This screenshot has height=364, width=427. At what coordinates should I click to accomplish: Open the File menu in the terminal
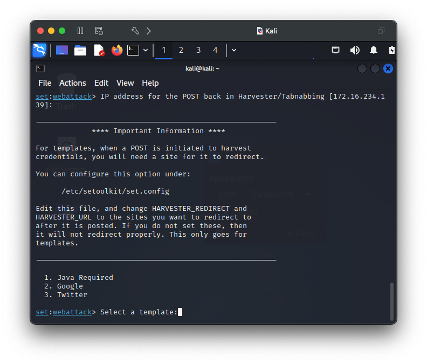45,83
